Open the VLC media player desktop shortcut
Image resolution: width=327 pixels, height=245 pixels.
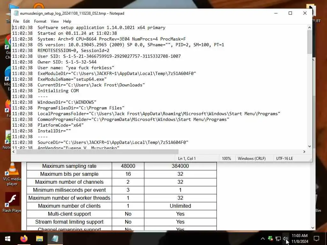12,174
